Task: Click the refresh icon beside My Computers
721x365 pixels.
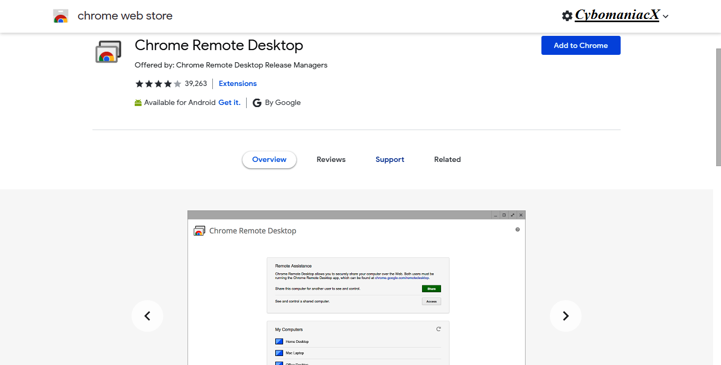Action: click(x=438, y=329)
